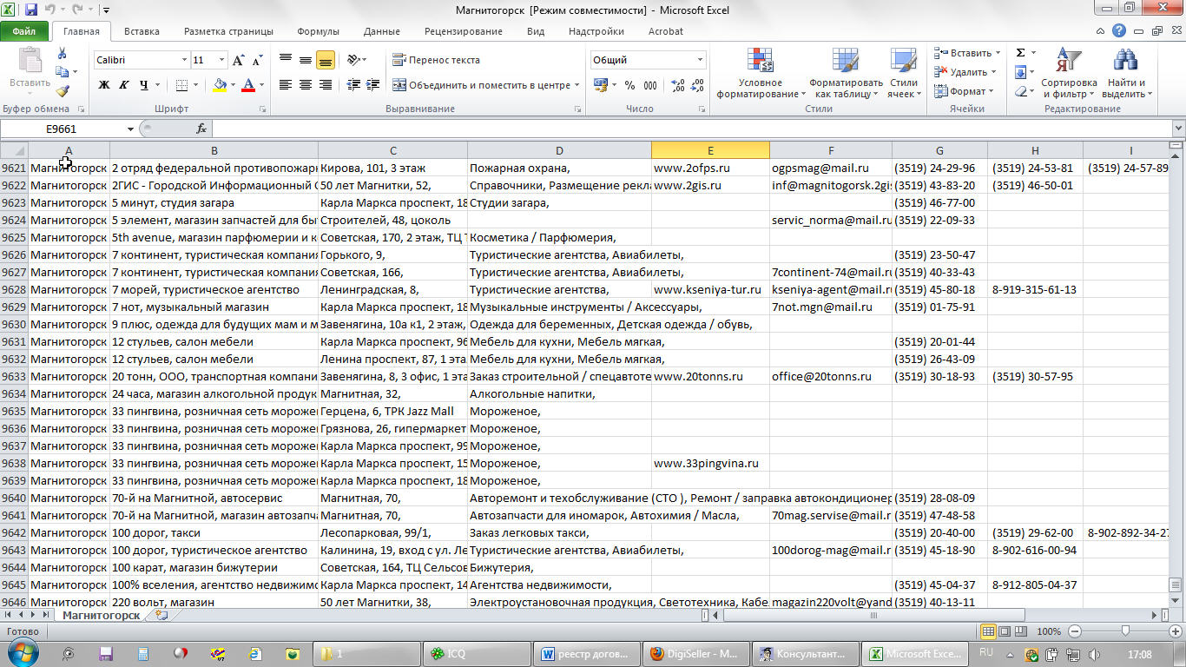Insert new worksheet tab icon
Viewport: 1186px width, 667px height.
(161, 615)
